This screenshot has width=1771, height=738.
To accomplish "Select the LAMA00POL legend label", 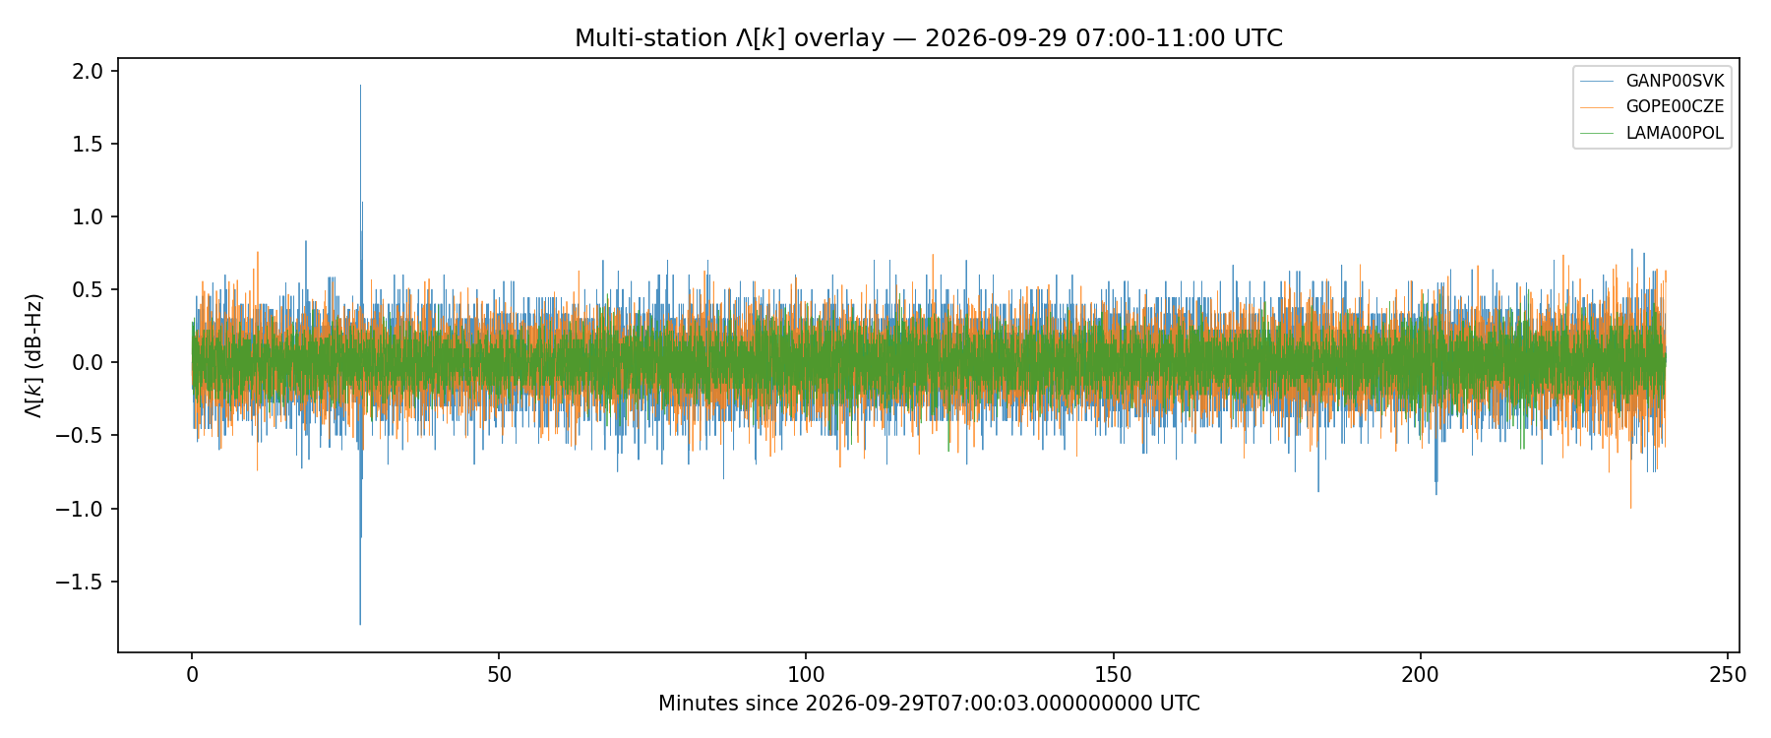I will [1675, 134].
